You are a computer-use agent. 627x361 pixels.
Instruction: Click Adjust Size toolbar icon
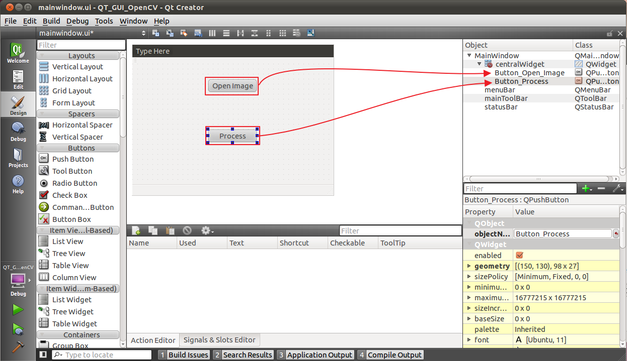[310, 33]
